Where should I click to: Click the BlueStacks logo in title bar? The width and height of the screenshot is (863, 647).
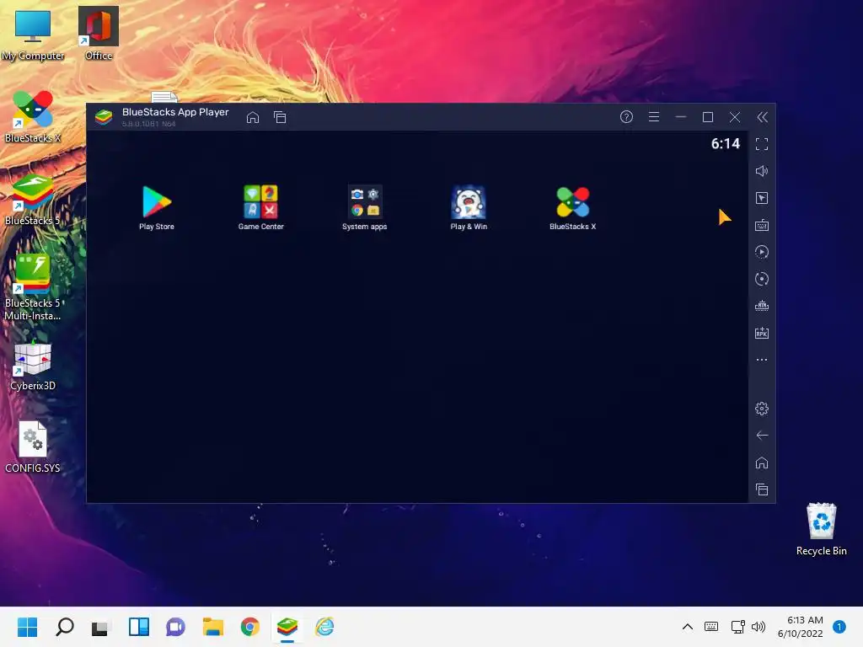pyautogui.click(x=104, y=117)
